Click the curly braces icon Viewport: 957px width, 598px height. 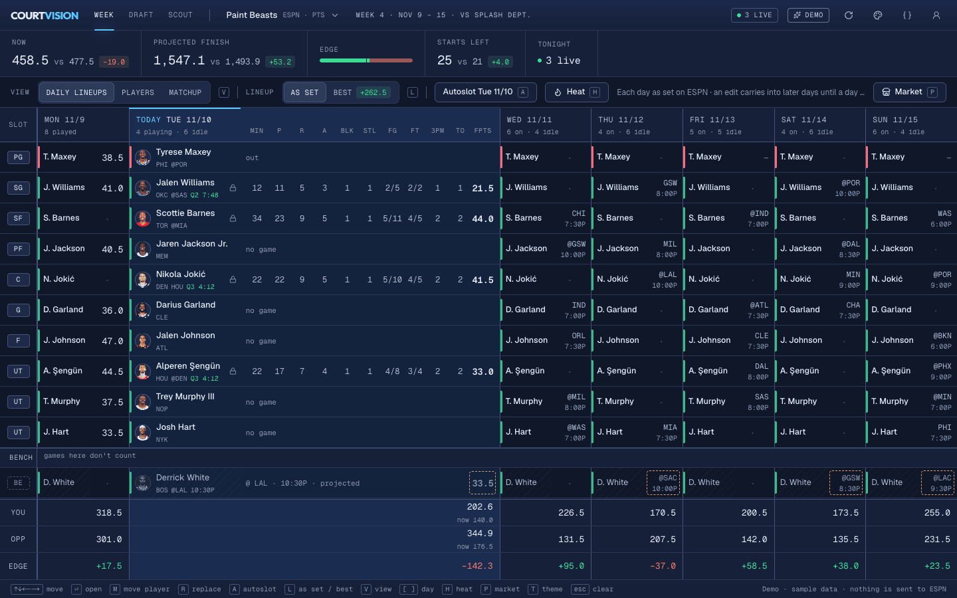[x=907, y=15]
